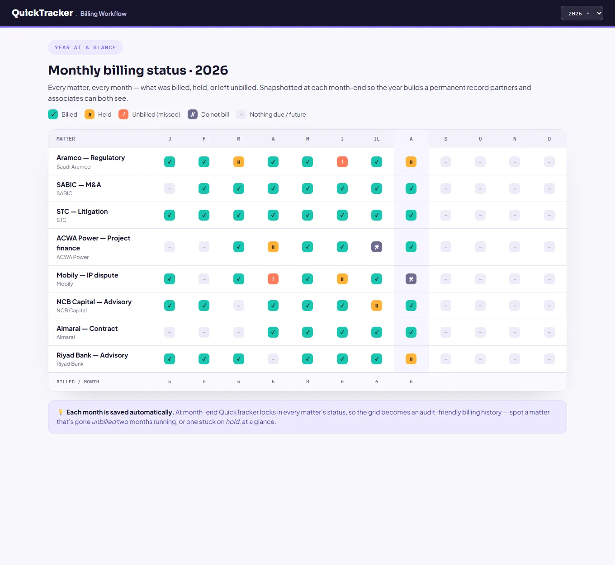615x565 pixels.
Task: Click the Do not bill legend swatch
Action: coord(193,114)
